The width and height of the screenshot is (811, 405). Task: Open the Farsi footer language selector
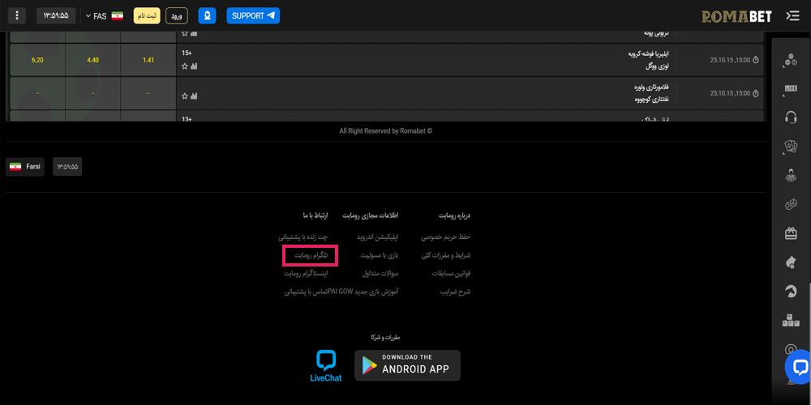(x=25, y=167)
